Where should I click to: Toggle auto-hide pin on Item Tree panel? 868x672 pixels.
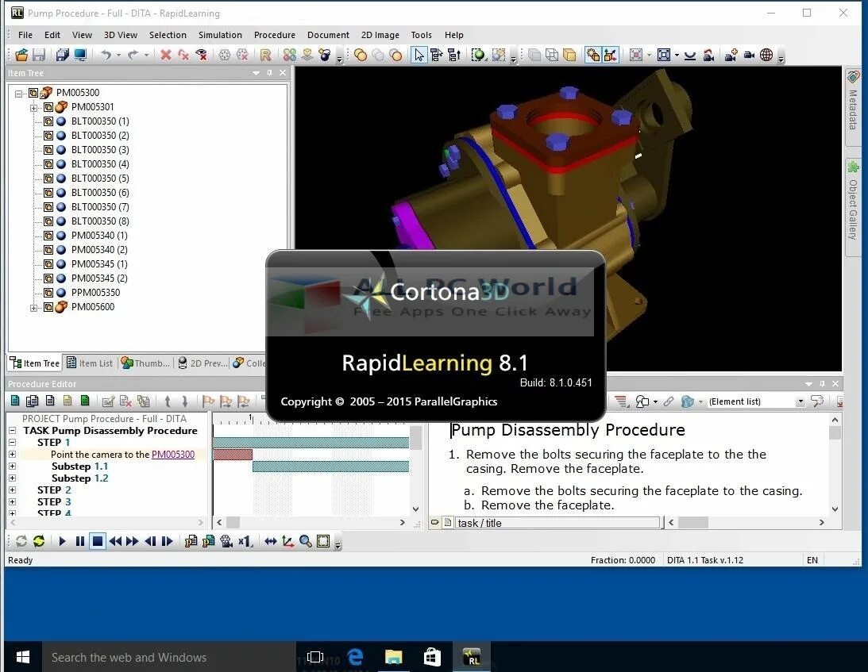[269, 72]
